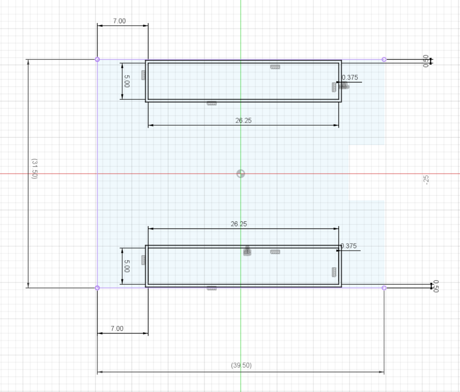Select the constraint glyph on the upper rectangle's left edge
Image resolution: width=460 pixels, height=392 pixels.
pos(143,75)
